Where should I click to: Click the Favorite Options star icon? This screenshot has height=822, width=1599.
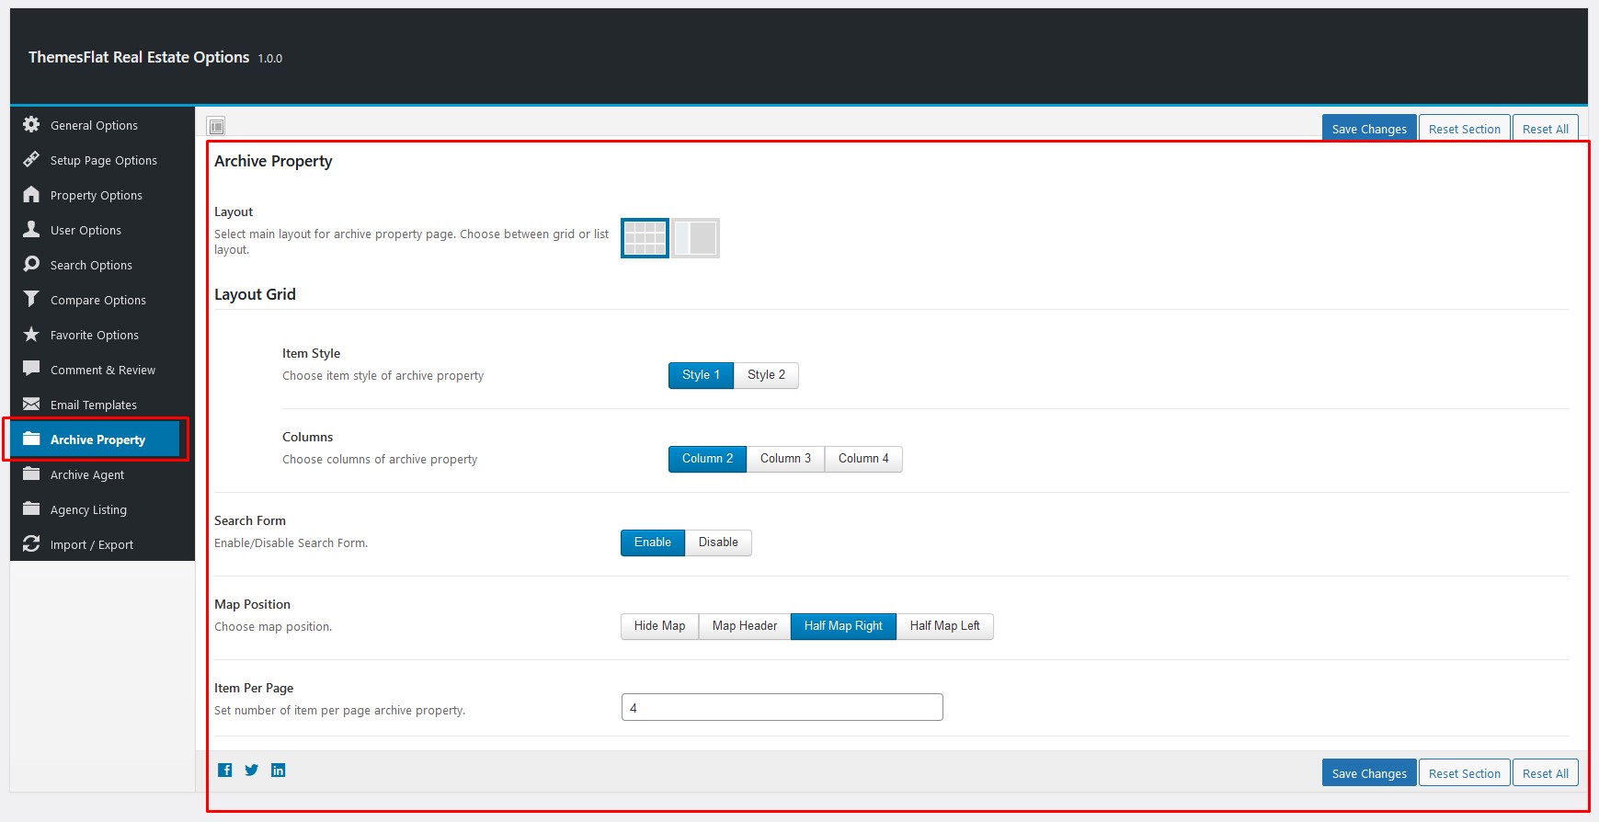31,334
